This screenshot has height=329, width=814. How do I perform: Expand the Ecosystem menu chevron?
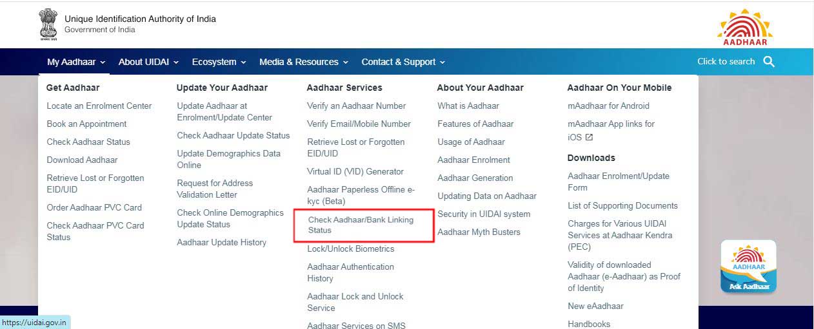pos(243,62)
